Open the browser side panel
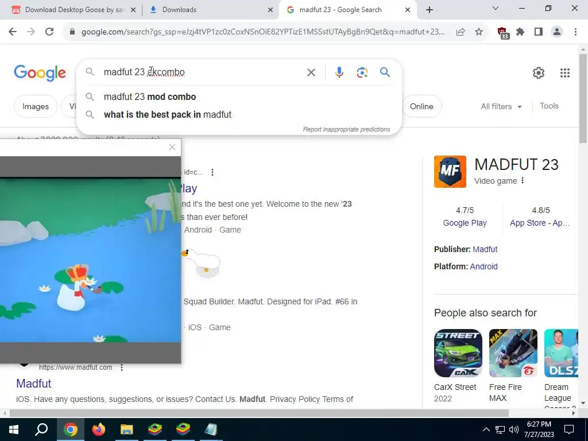This screenshot has width=588, height=441. 539,32
